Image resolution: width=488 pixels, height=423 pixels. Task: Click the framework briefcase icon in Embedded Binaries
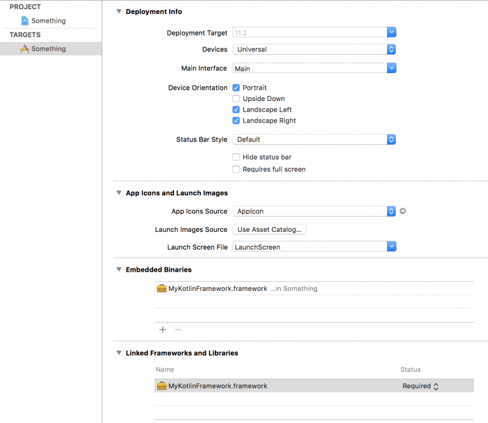[x=161, y=288]
